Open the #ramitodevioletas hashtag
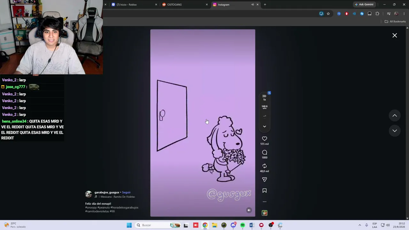 (97, 211)
